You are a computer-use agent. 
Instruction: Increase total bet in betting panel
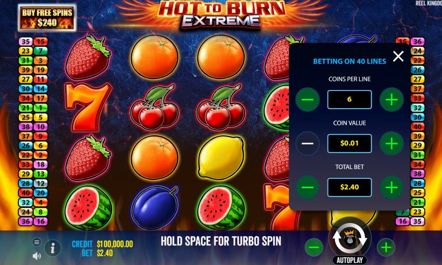click(392, 187)
